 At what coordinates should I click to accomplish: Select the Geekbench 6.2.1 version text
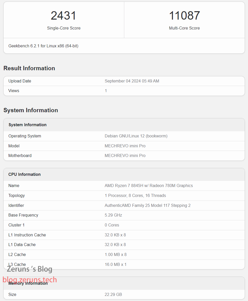43,46
